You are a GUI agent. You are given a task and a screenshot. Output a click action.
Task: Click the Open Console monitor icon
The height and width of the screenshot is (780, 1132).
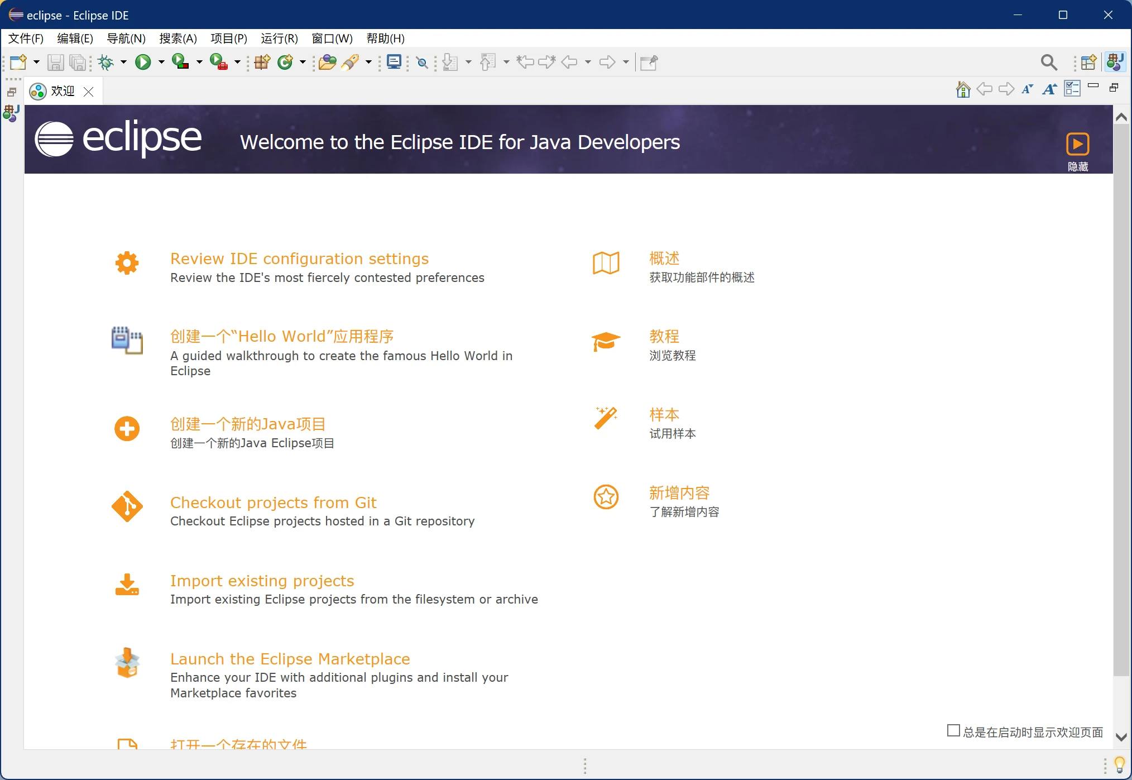(x=394, y=62)
